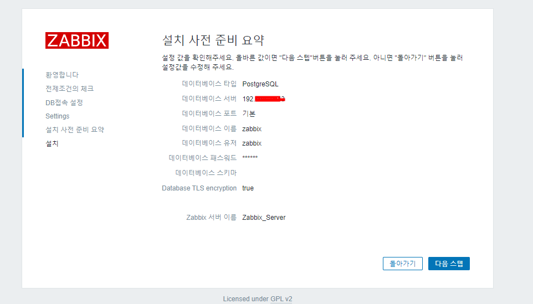Click the 다음 스텝 button
The width and height of the screenshot is (533, 304).
(449, 264)
